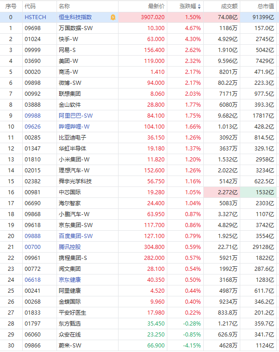279x352 pixels.
Task: Click the alert bell icon beside 恒生科技指数
Action: tap(113, 17)
